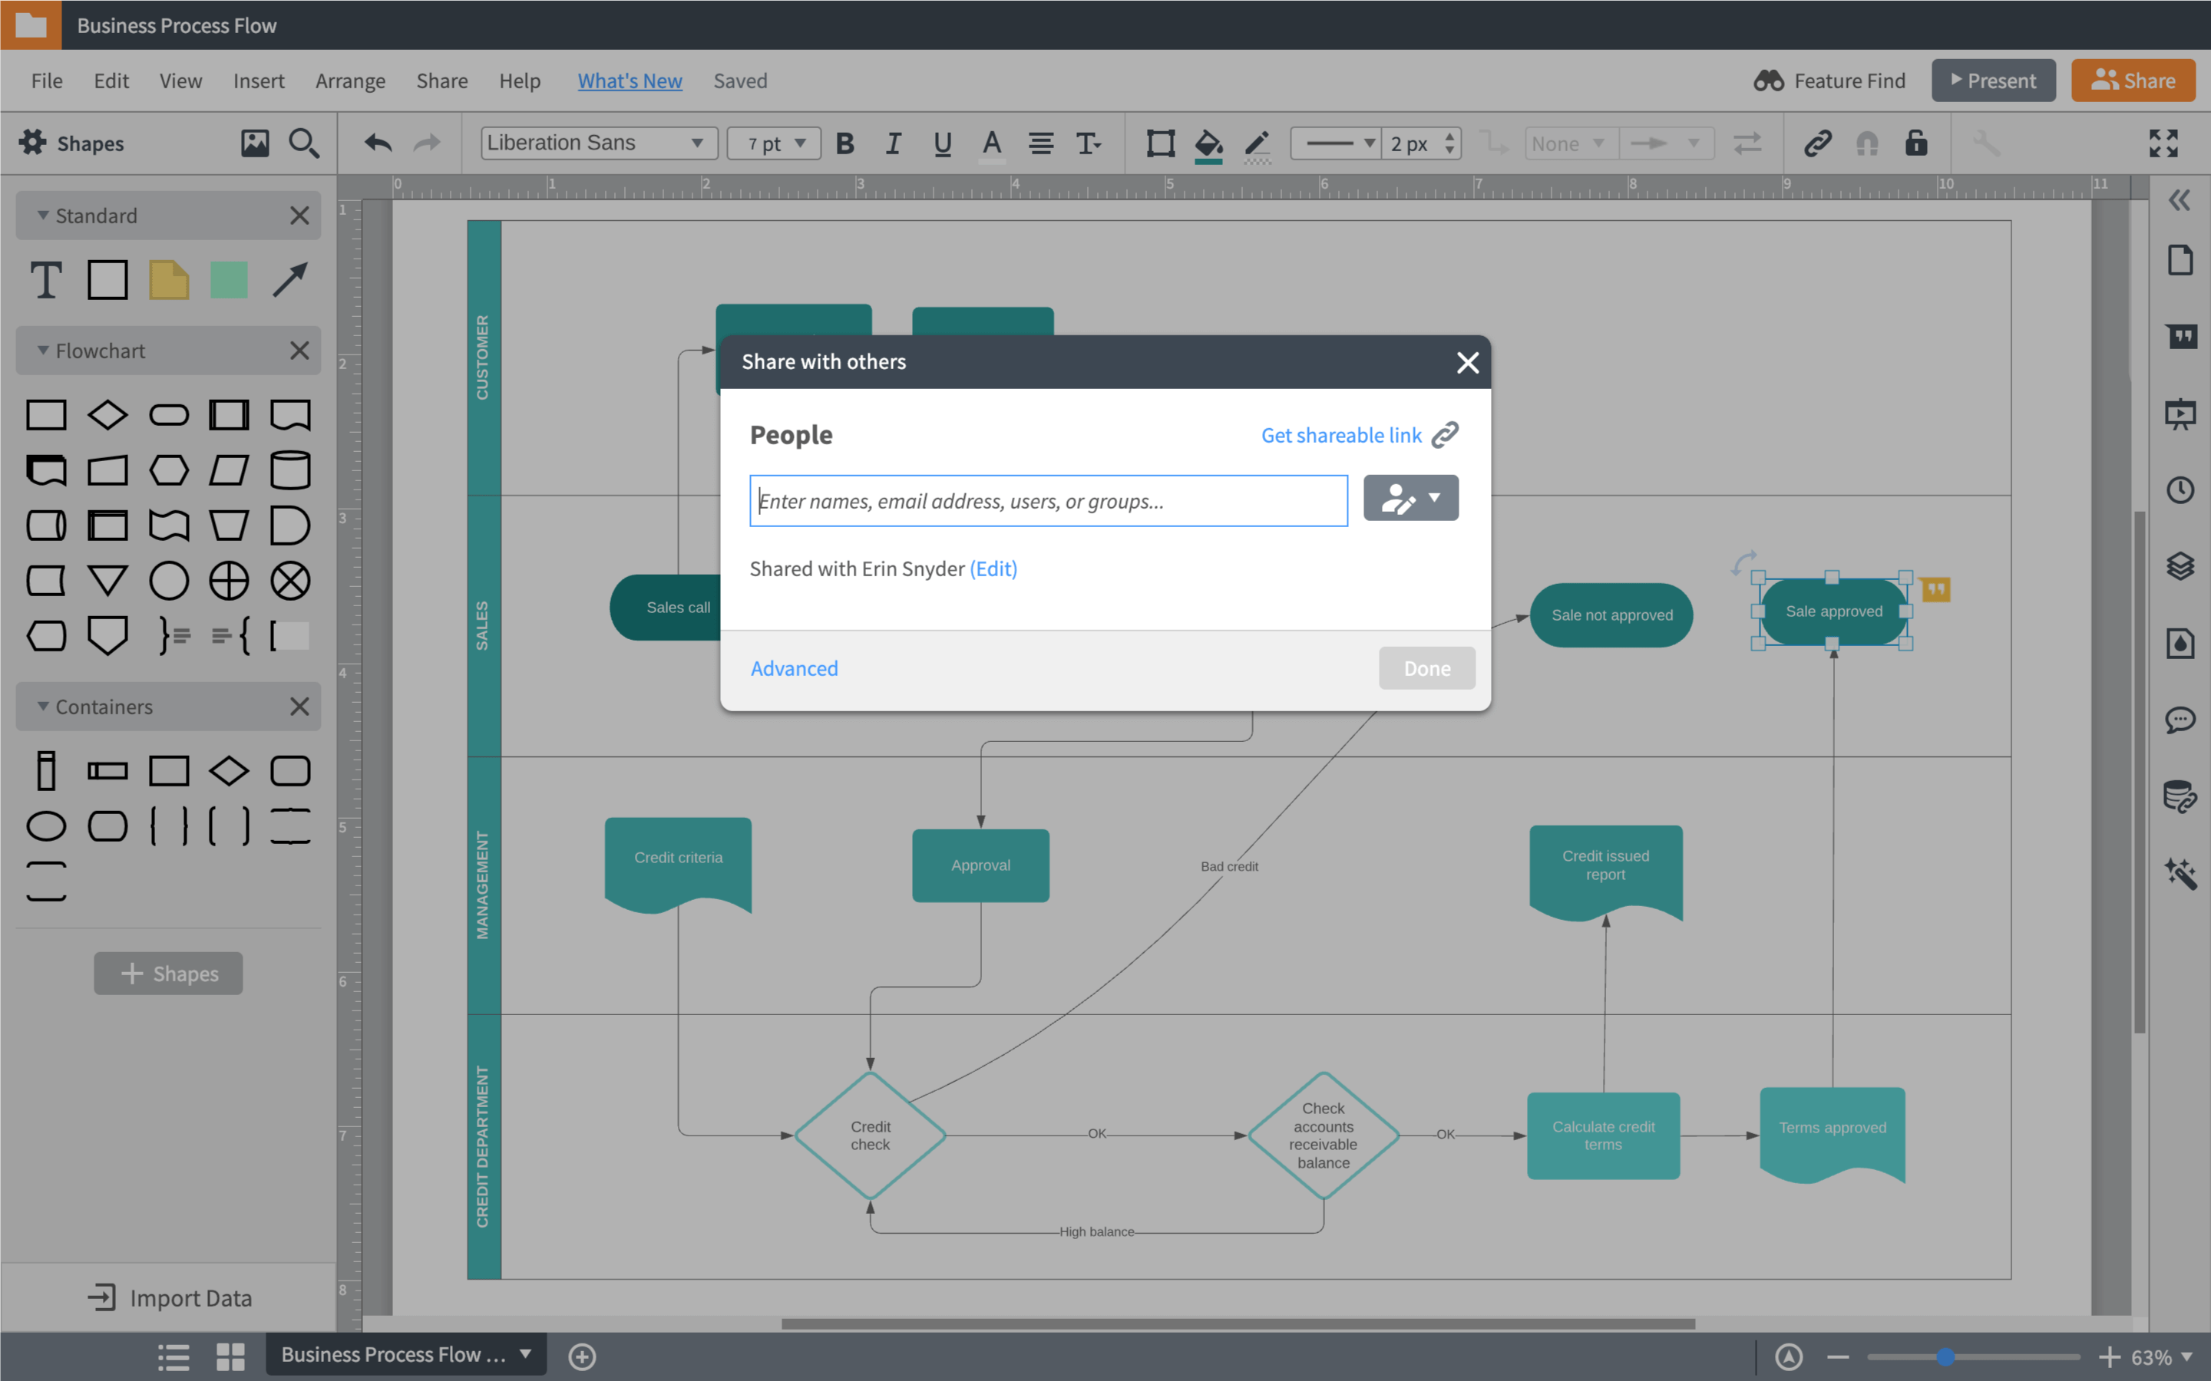
Task: Click the names and email input field
Action: 1048,500
